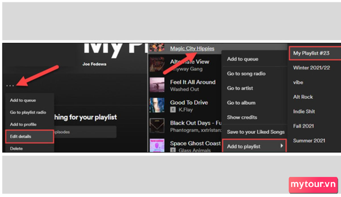Select Good To Drive album art
Image resolution: width=341 pixels, height=197 pixels.
(157, 105)
